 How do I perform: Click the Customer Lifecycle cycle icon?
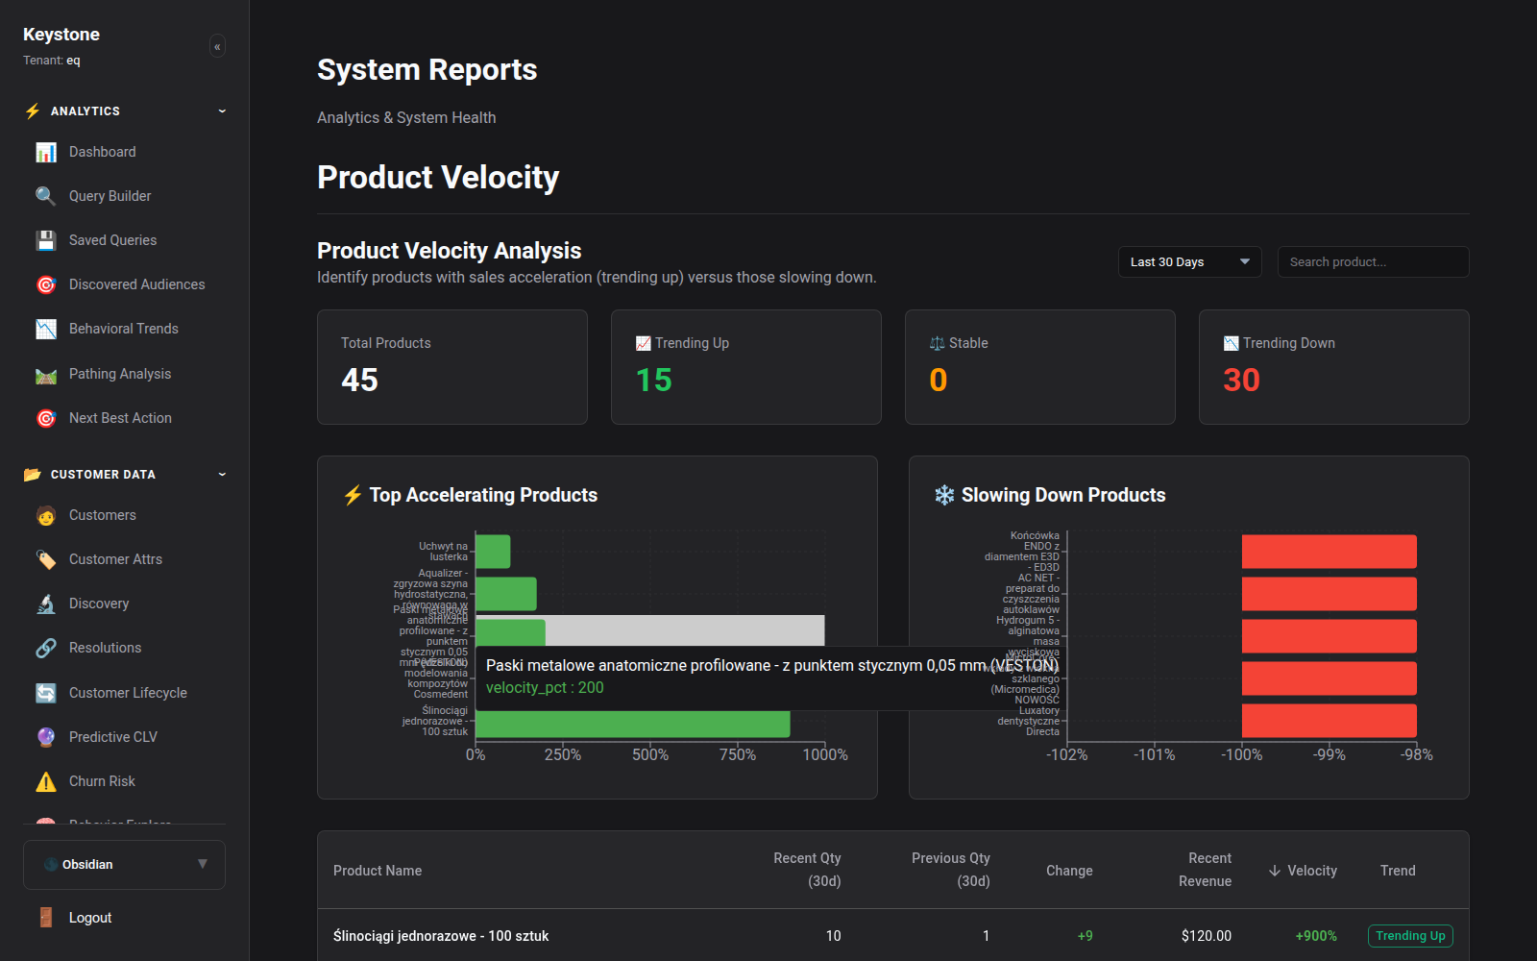coord(46,693)
